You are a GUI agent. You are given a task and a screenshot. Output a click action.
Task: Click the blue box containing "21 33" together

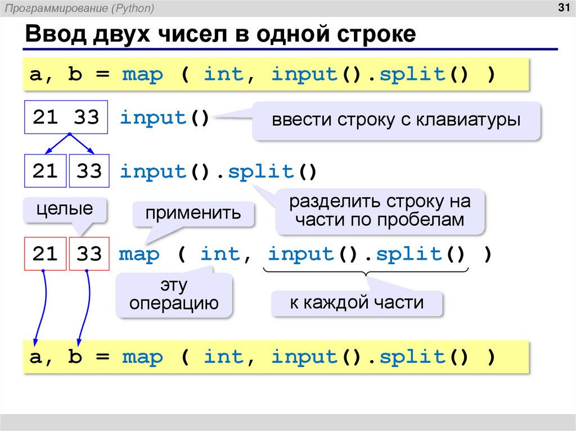(x=66, y=117)
